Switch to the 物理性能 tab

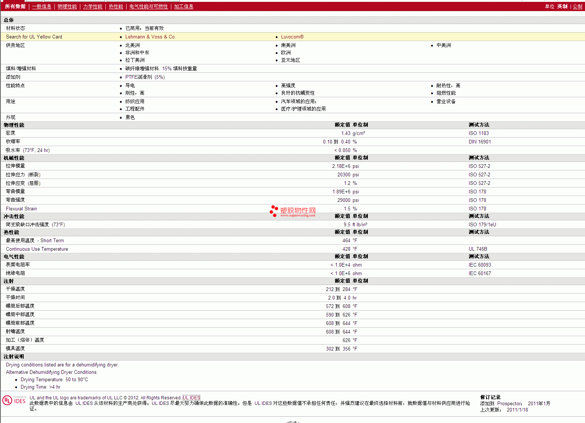click(x=67, y=6)
